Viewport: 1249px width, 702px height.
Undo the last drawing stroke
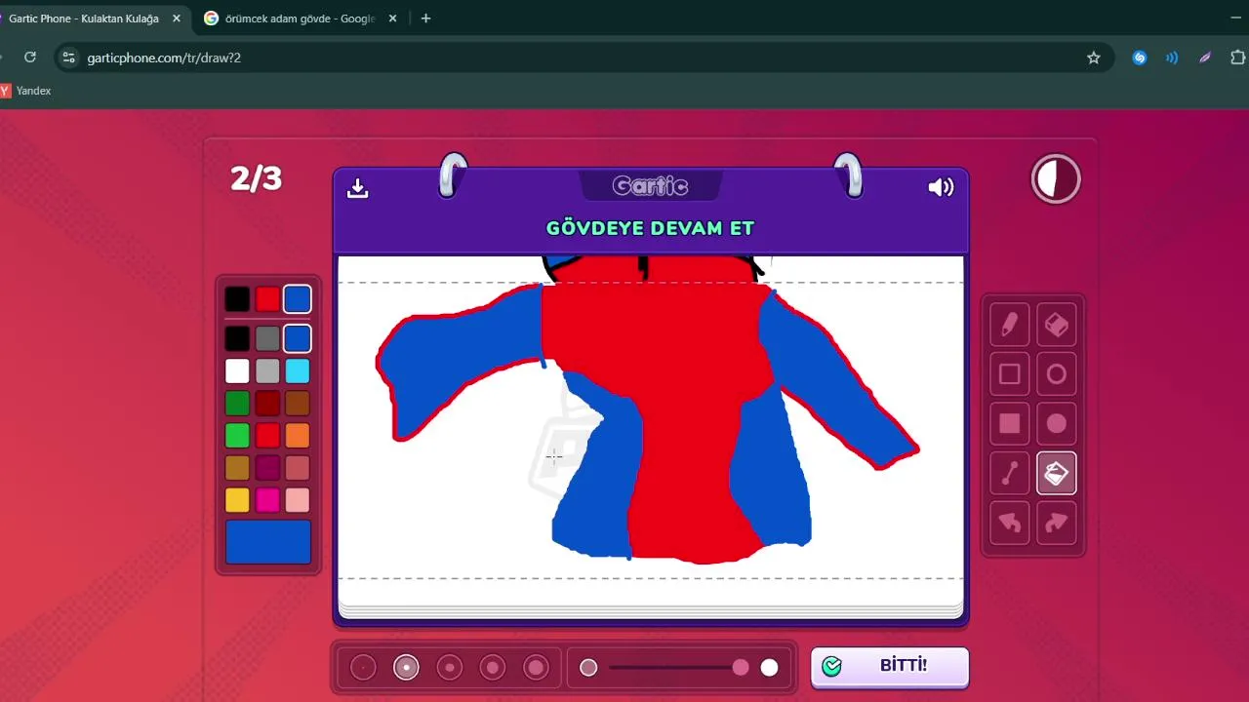click(x=1010, y=523)
